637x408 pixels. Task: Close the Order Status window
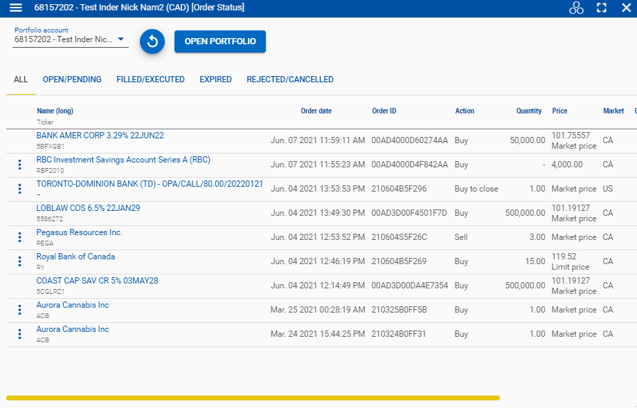click(x=627, y=8)
